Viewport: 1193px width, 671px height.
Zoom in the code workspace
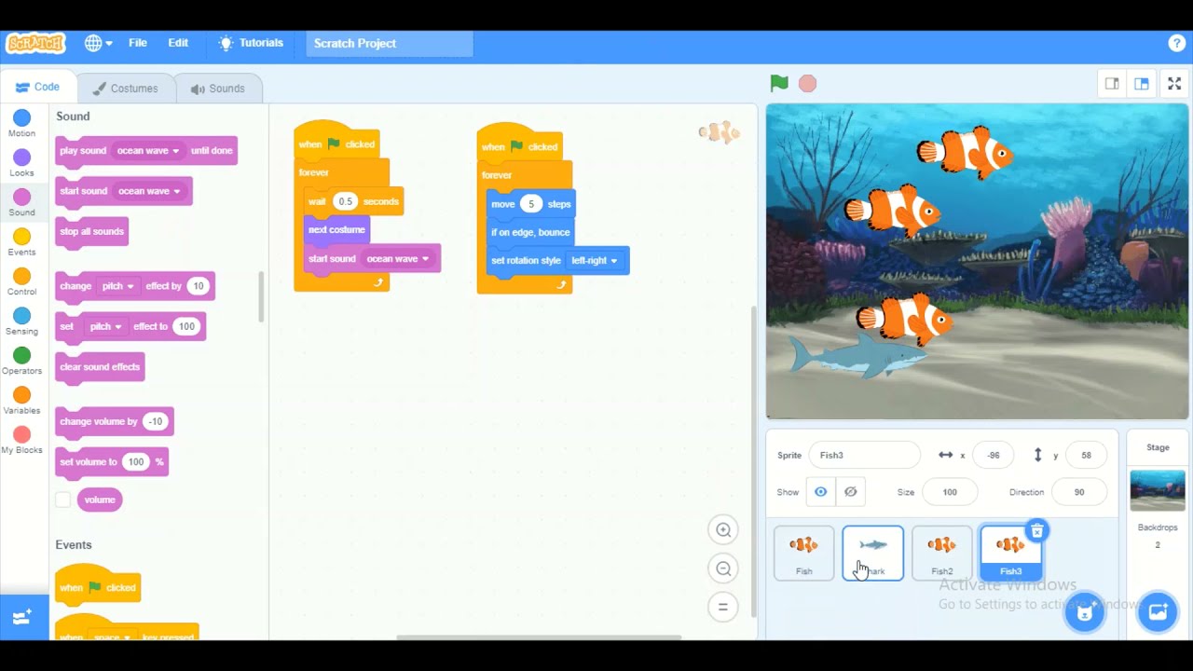(x=723, y=530)
